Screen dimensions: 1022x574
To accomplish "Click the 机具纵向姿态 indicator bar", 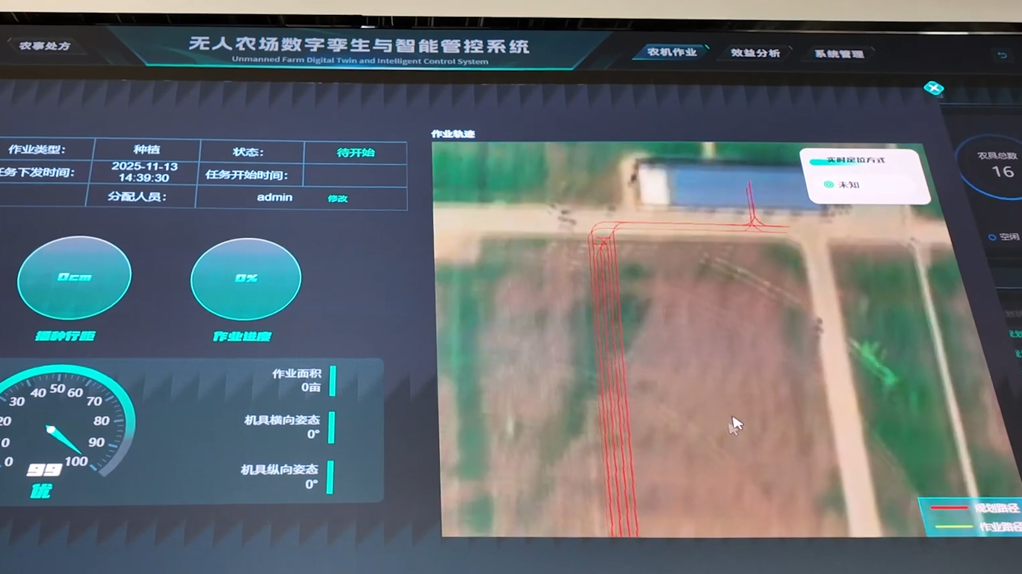I will pyautogui.click(x=330, y=477).
